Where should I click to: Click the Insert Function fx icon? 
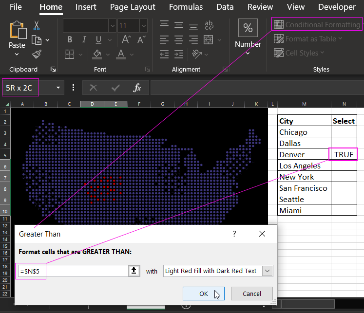pos(137,88)
